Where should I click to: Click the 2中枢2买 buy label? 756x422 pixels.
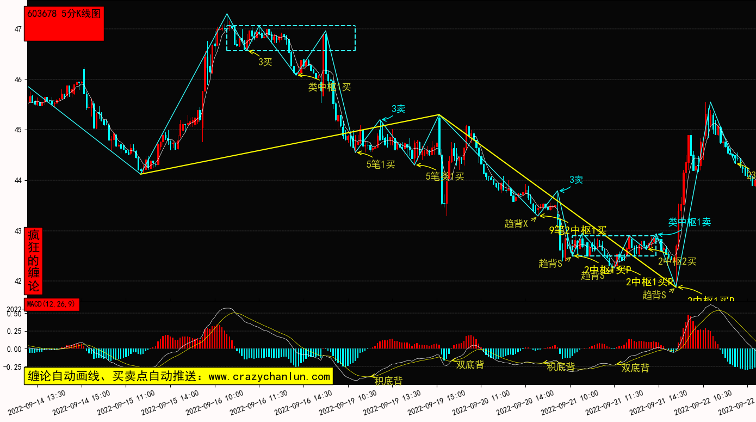point(677,261)
